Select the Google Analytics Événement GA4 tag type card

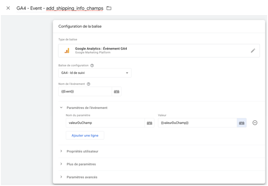[x=159, y=50]
